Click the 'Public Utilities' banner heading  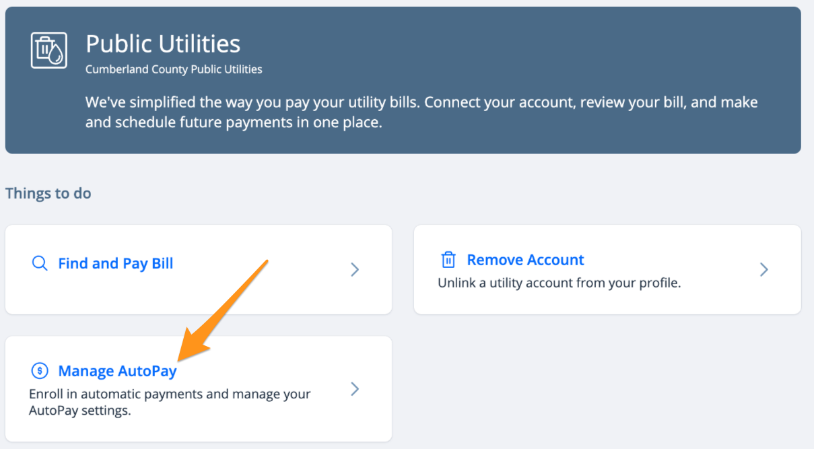click(163, 44)
